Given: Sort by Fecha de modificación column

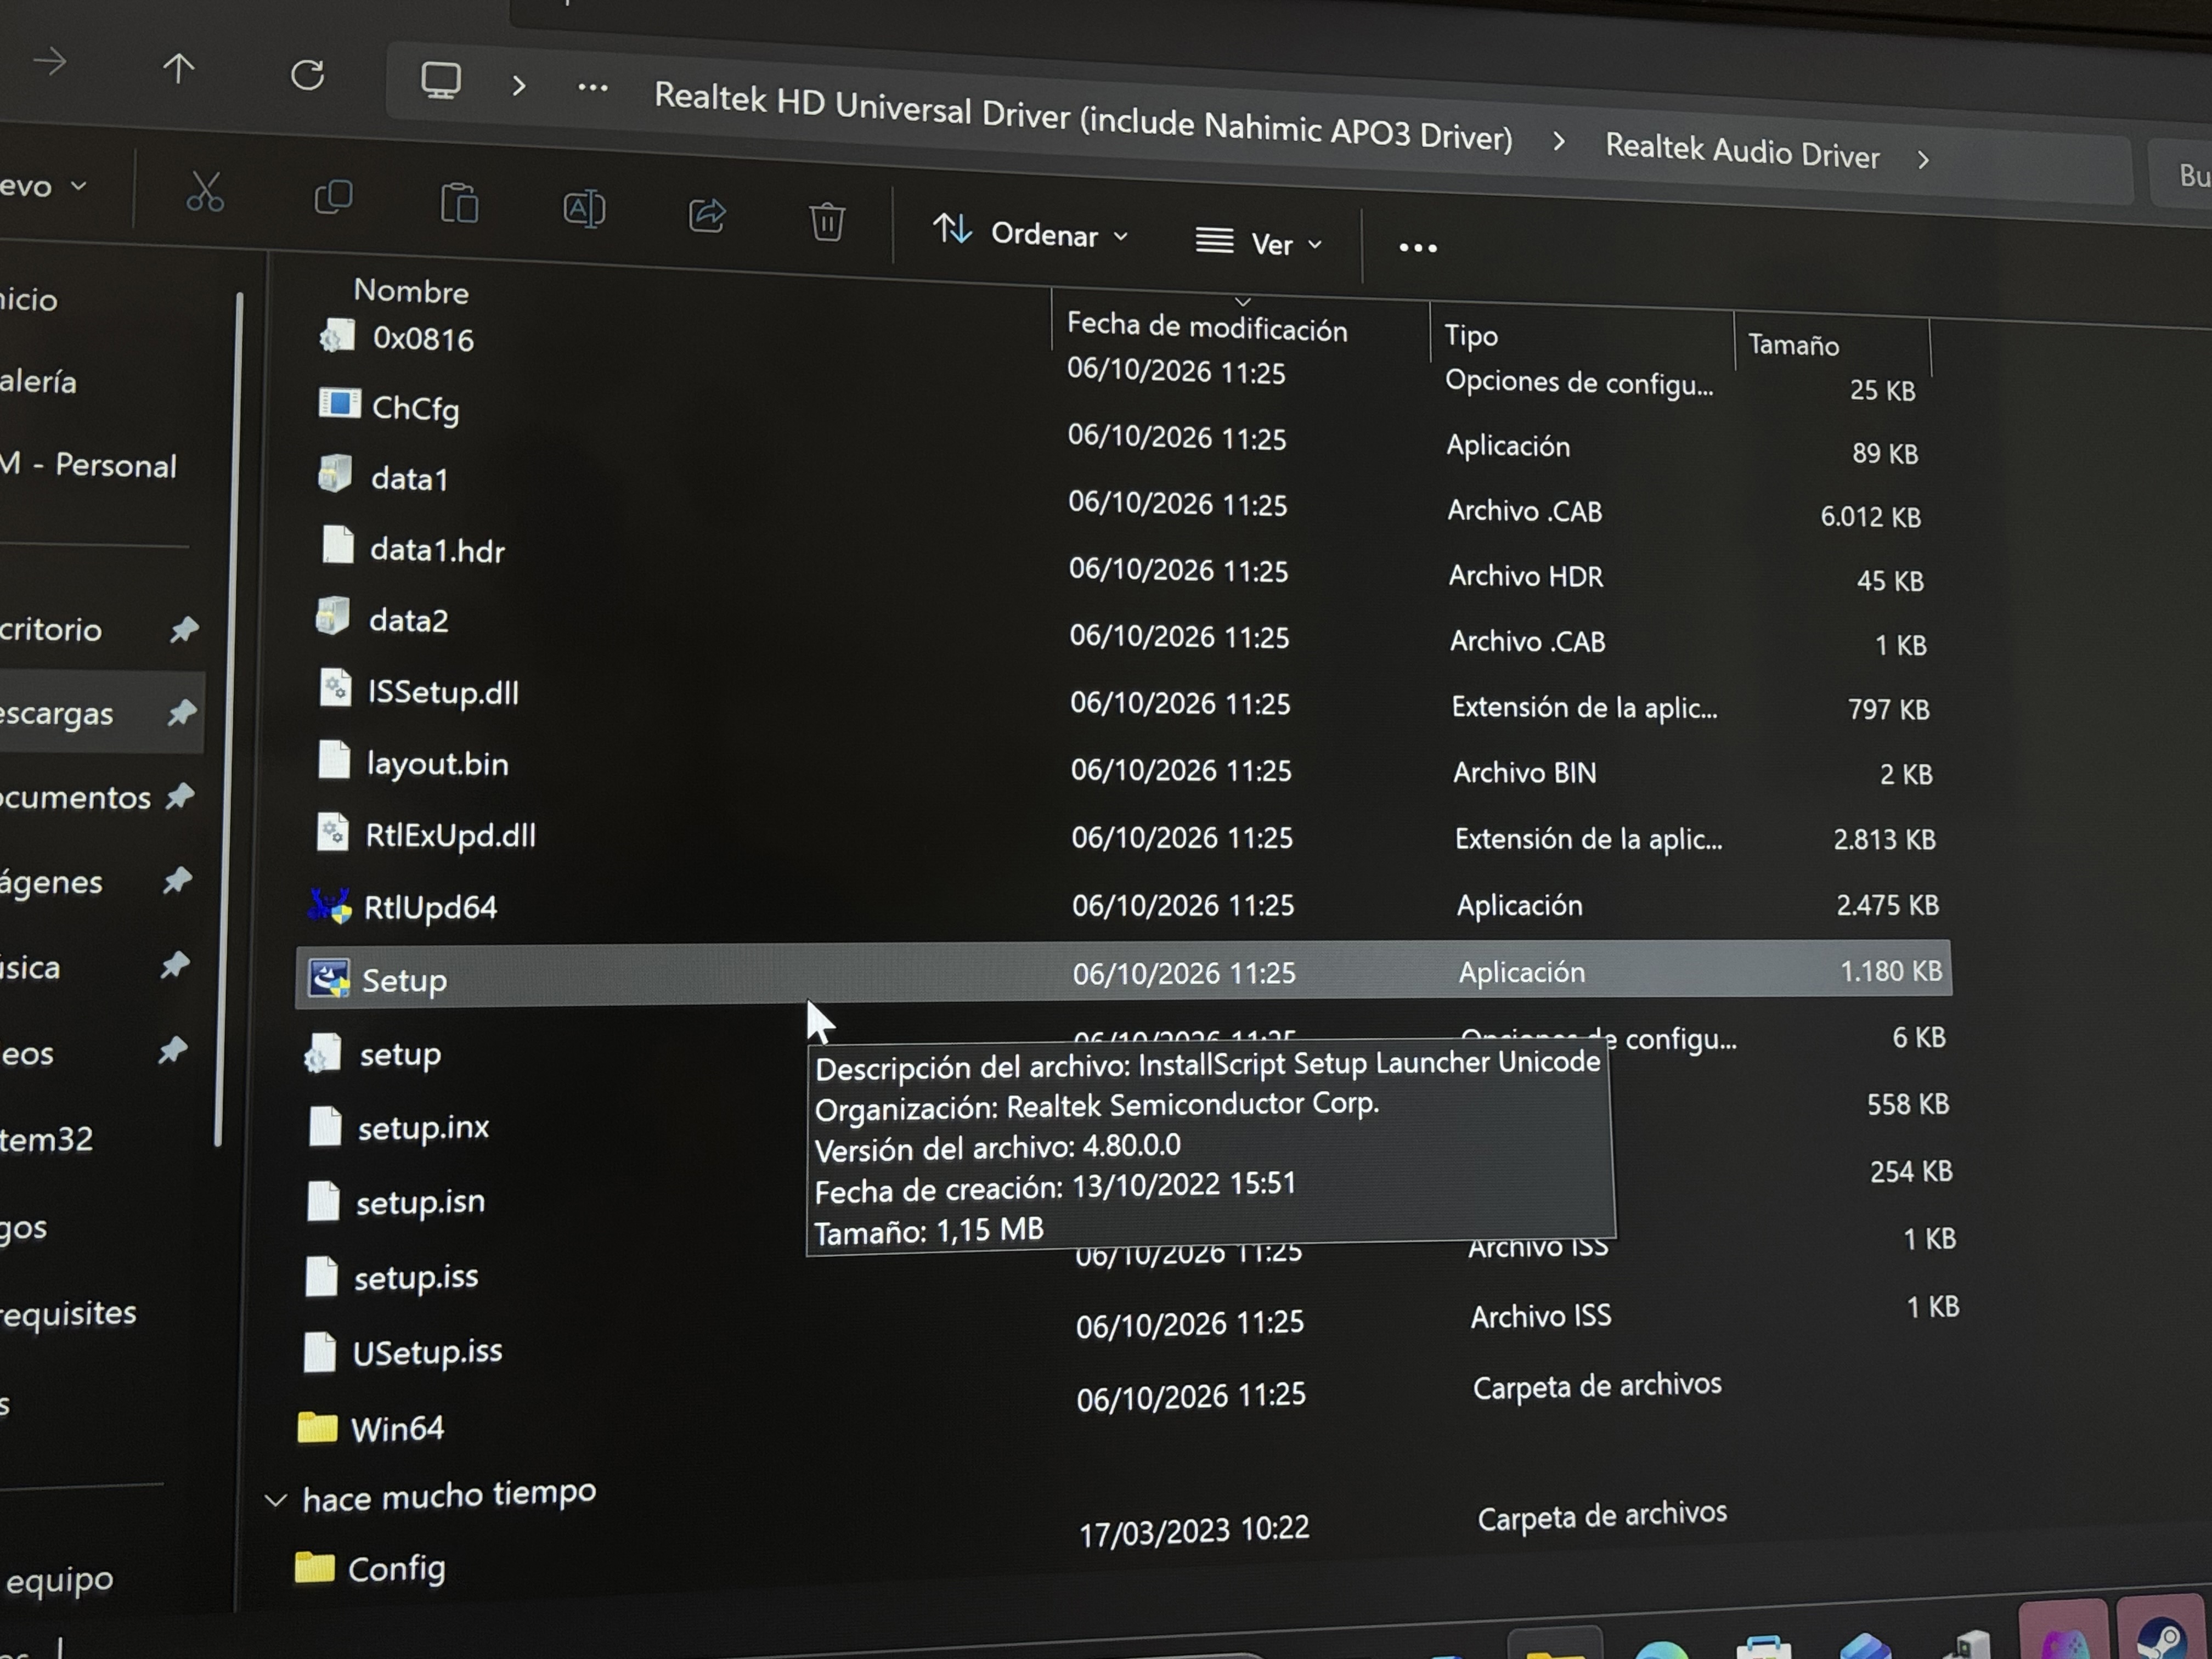Looking at the screenshot, I should 1207,326.
